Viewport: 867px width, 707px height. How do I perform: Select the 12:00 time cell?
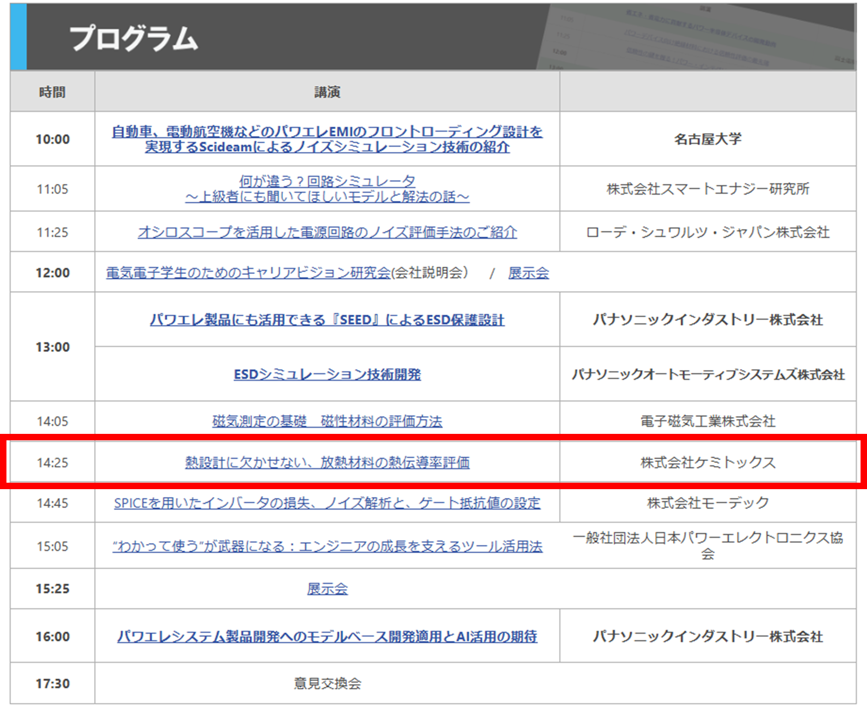[x=52, y=273]
